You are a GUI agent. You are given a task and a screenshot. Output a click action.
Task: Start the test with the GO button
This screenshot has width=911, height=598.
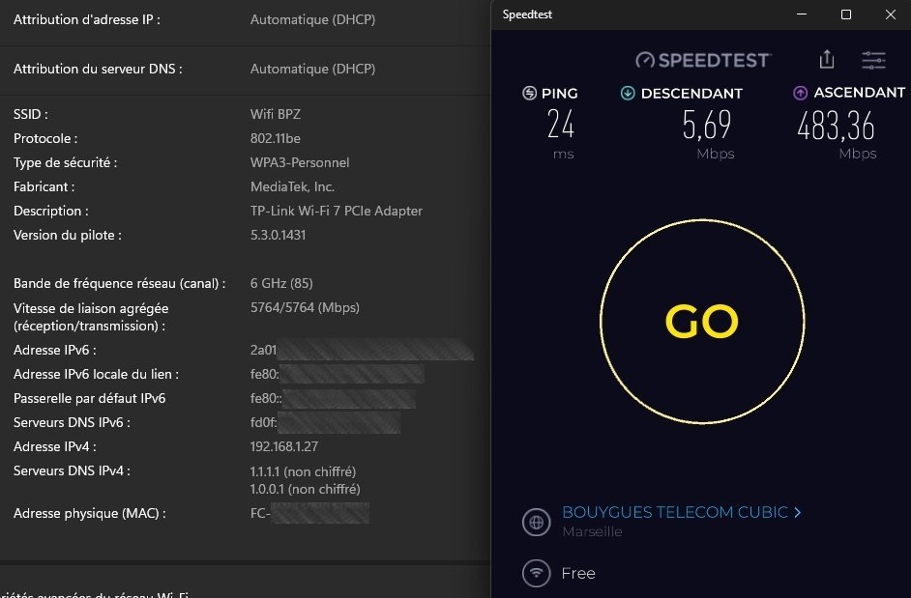(702, 322)
